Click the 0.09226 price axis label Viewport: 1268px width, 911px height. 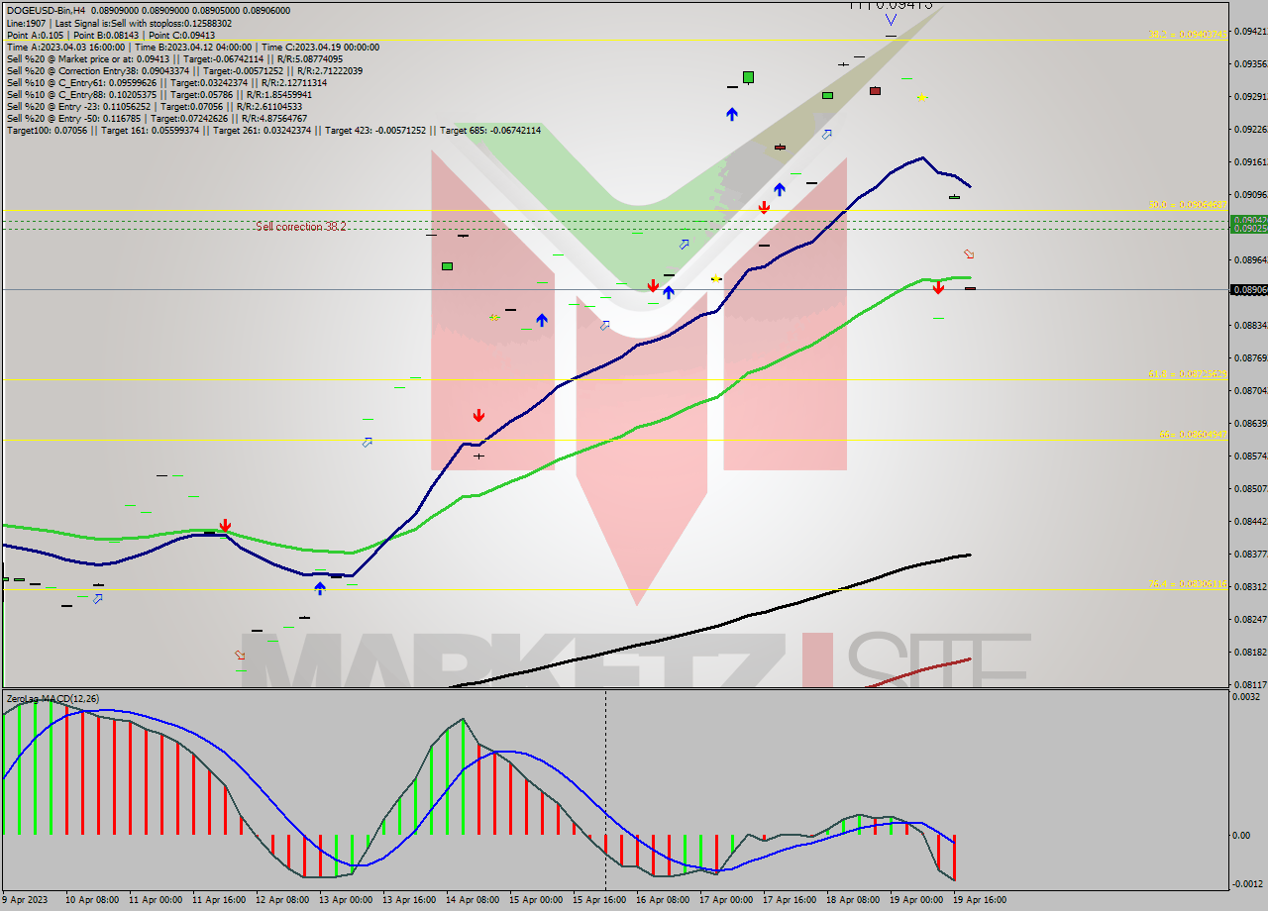[x=1251, y=130]
